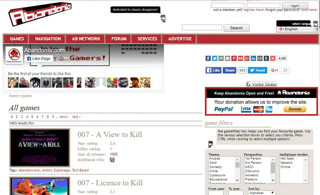Share page via Pinterest icon

[x=234, y=58]
